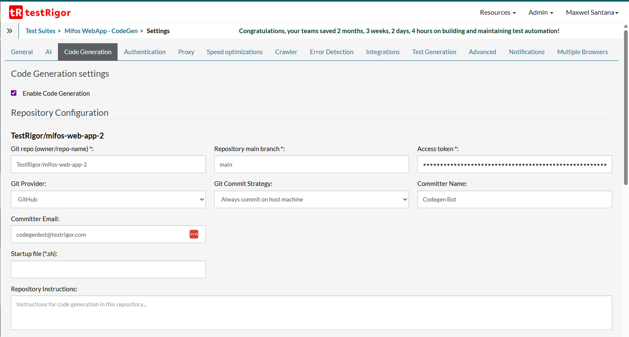Click the testRigor logo icon
The height and width of the screenshot is (337, 629).
(x=16, y=13)
